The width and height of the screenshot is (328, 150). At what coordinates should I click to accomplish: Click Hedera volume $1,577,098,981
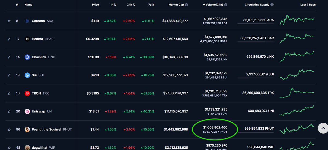215,37
